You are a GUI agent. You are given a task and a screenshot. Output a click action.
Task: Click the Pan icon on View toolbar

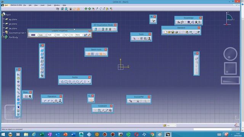pos(18,82)
